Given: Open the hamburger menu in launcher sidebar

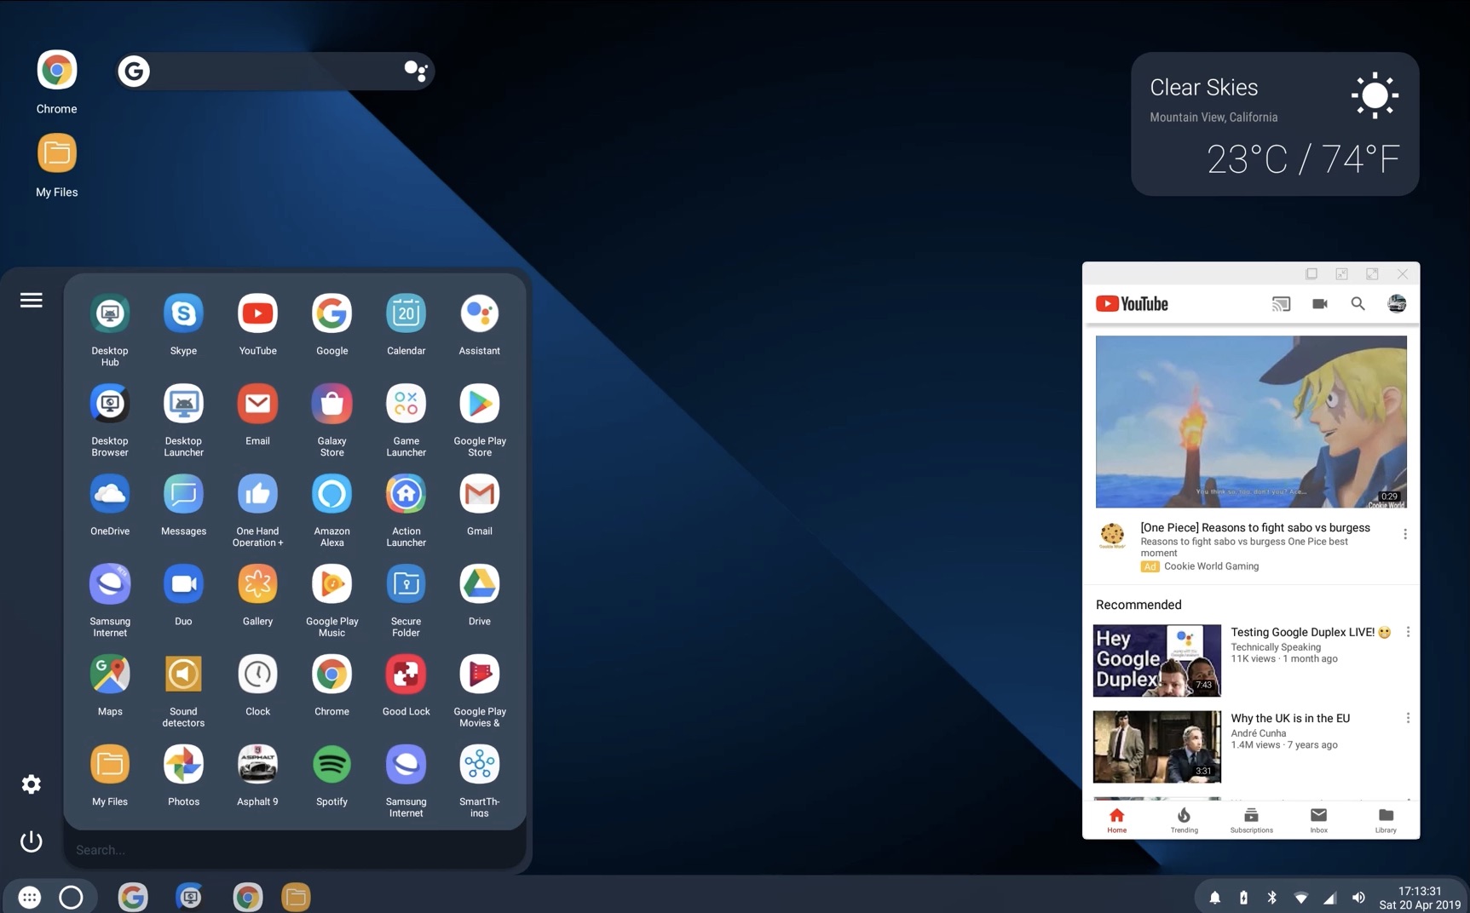Looking at the screenshot, I should [32, 300].
